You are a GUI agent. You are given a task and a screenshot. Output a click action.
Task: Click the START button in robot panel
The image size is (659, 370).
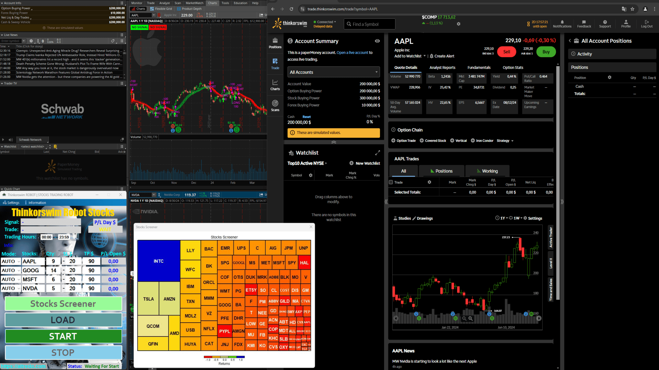coord(63,336)
